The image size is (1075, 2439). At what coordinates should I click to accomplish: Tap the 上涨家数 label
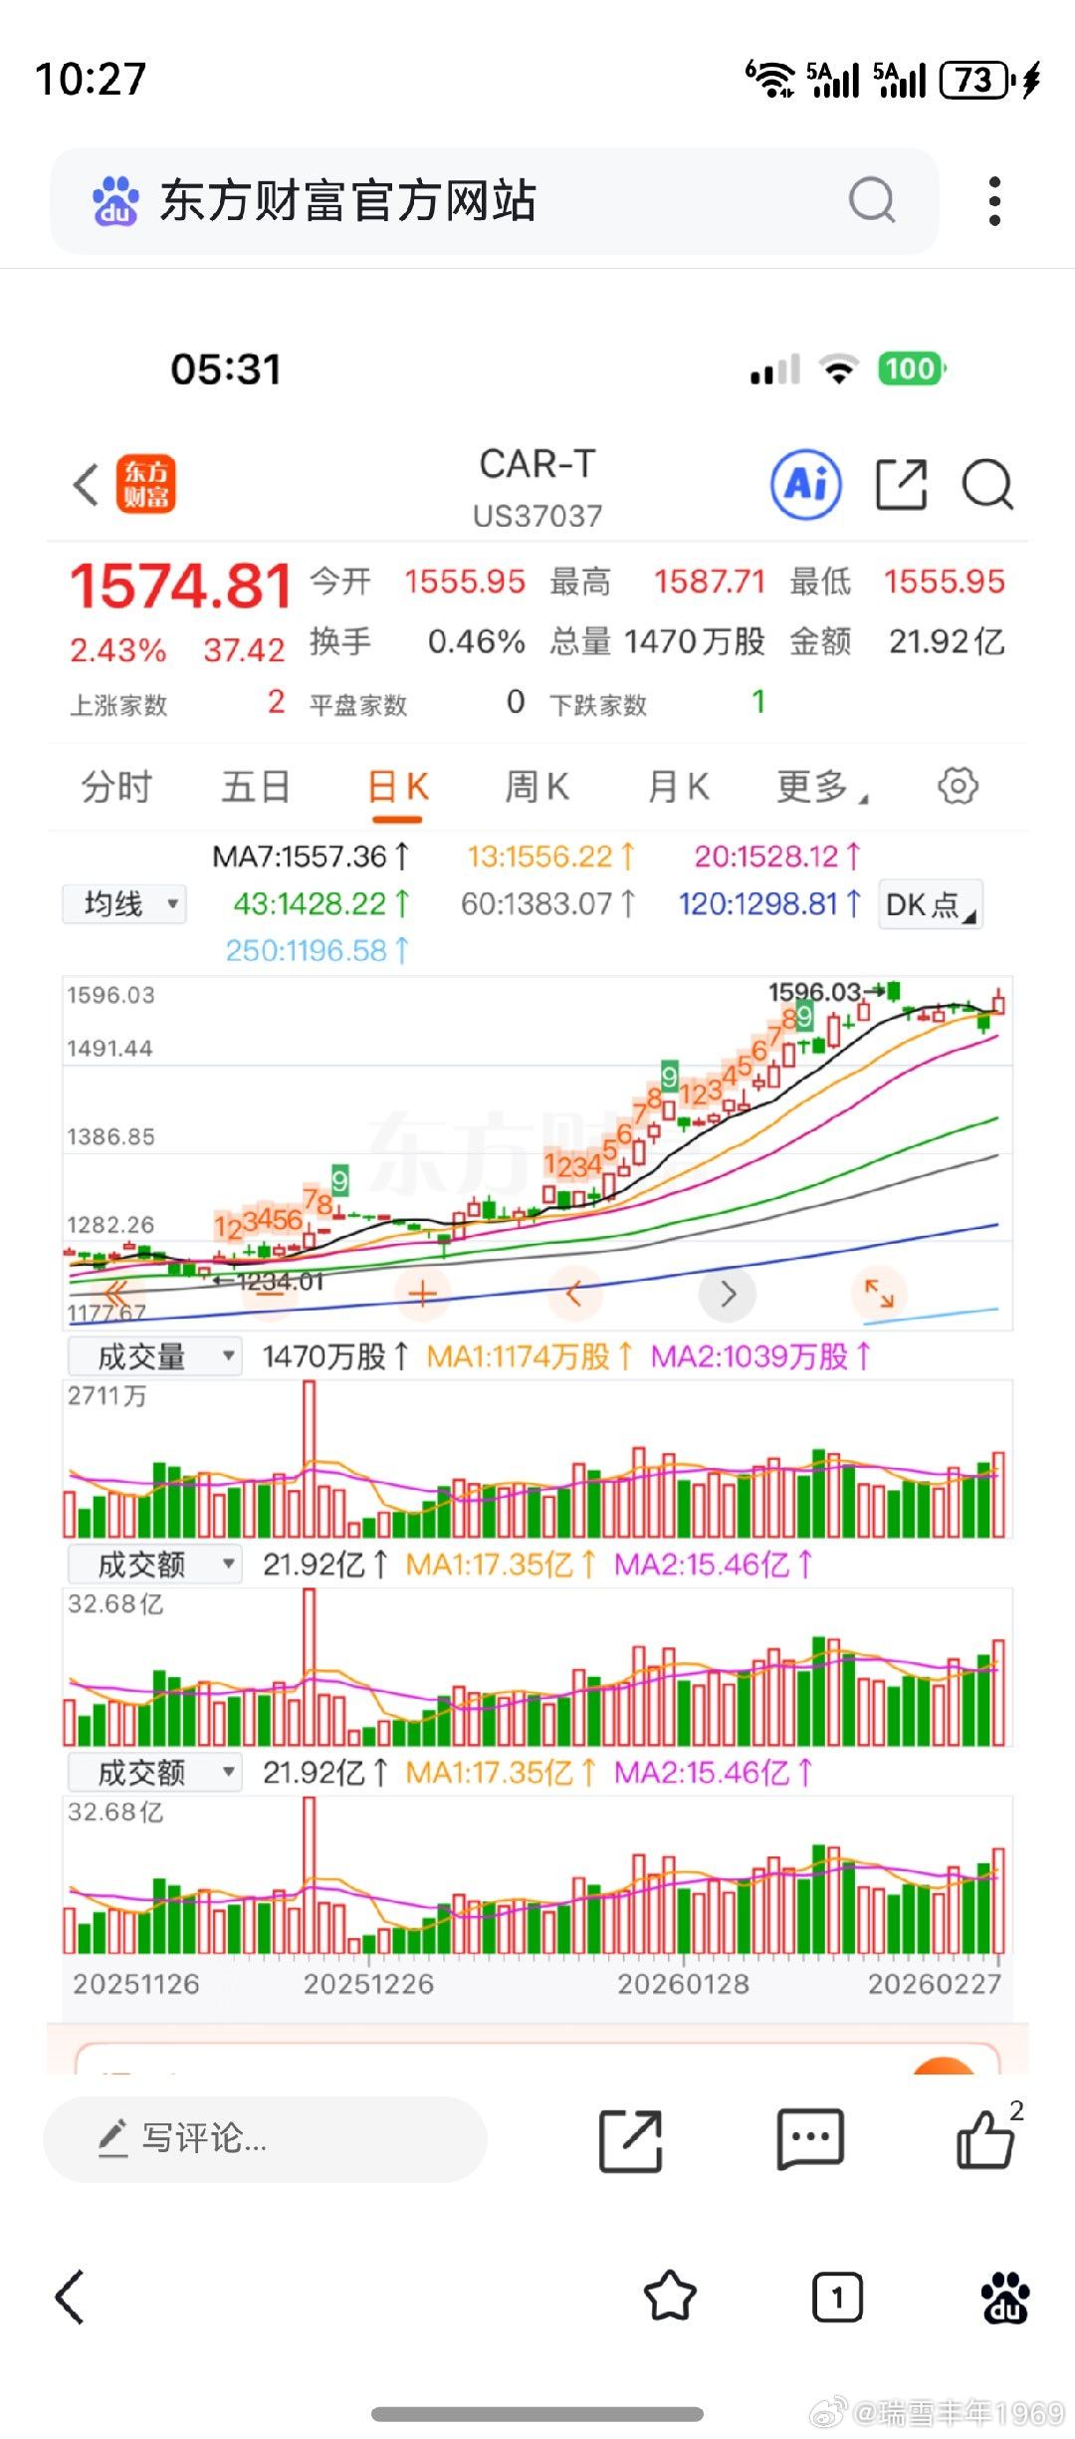coord(118,706)
